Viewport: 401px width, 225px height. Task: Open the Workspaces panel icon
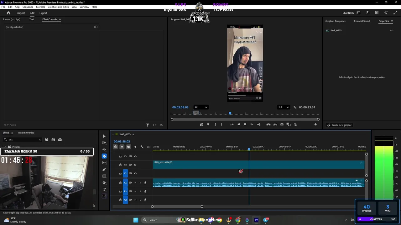[358, 13]
